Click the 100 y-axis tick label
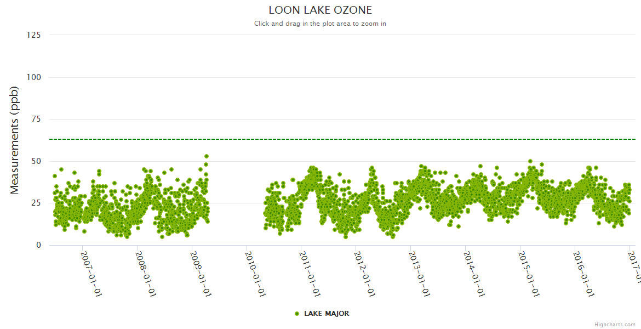Viewport: 641px width, 329px height. (33, 77)
